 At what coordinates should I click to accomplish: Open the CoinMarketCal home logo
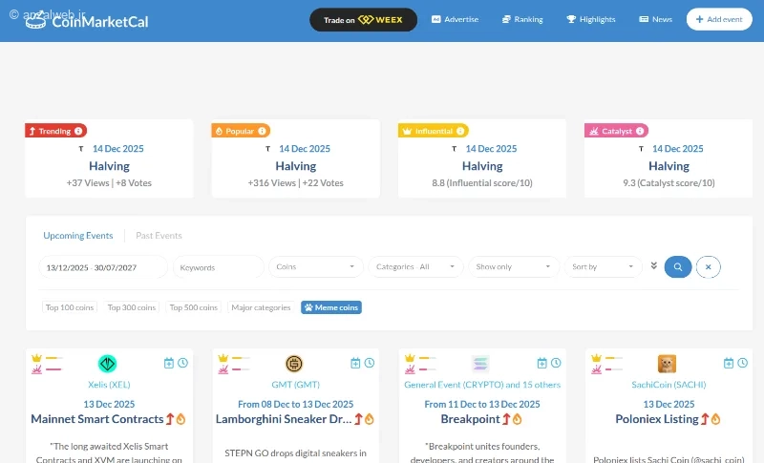87,20
